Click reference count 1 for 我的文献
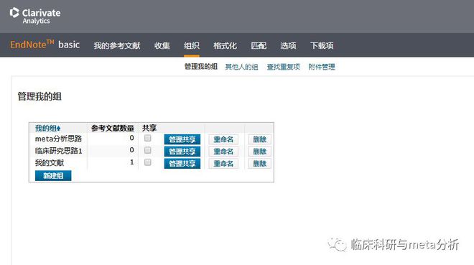 [132, 162]
